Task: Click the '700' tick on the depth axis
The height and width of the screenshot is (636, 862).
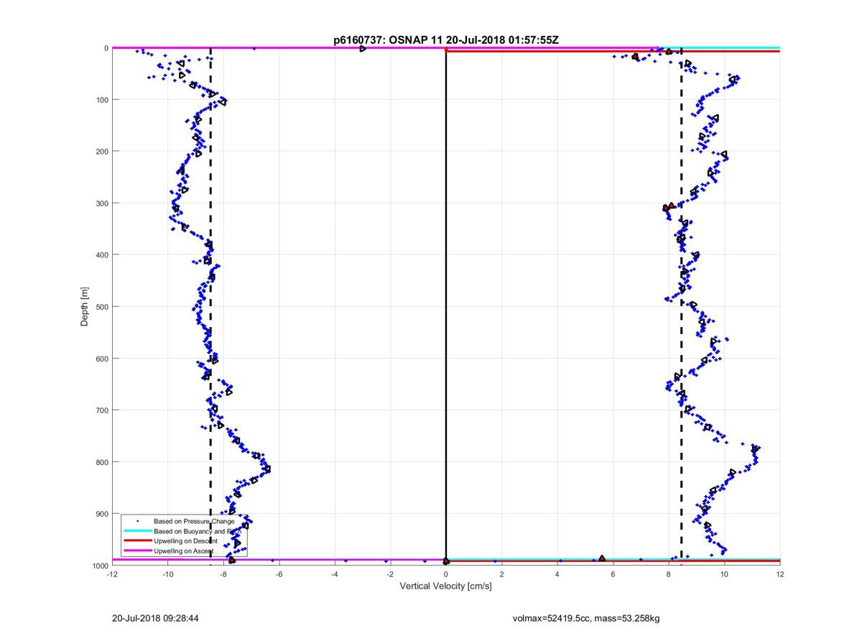Action: pyautogui.click(x=102, y=410)
